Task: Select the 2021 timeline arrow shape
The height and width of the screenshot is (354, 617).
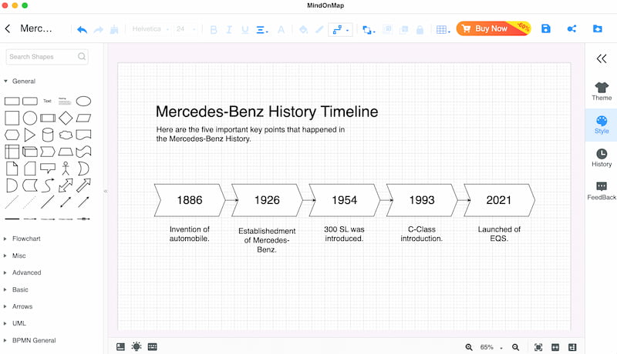Action: pos(499,200)
